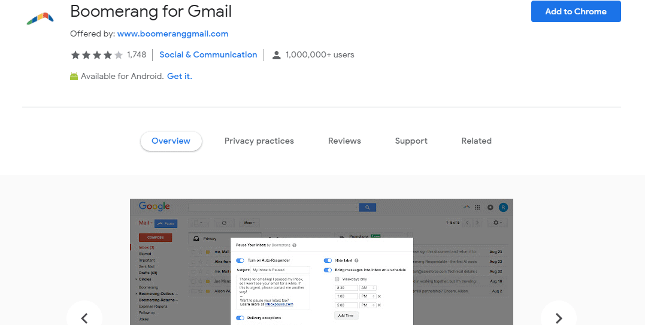This screenshot has width=645, height=325.
Task: Expand Boomerang-Outbox label in preview sidebar
Action: [x=136, y=294]
